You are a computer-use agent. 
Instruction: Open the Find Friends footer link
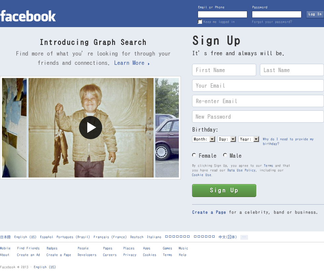pos(28,248)
